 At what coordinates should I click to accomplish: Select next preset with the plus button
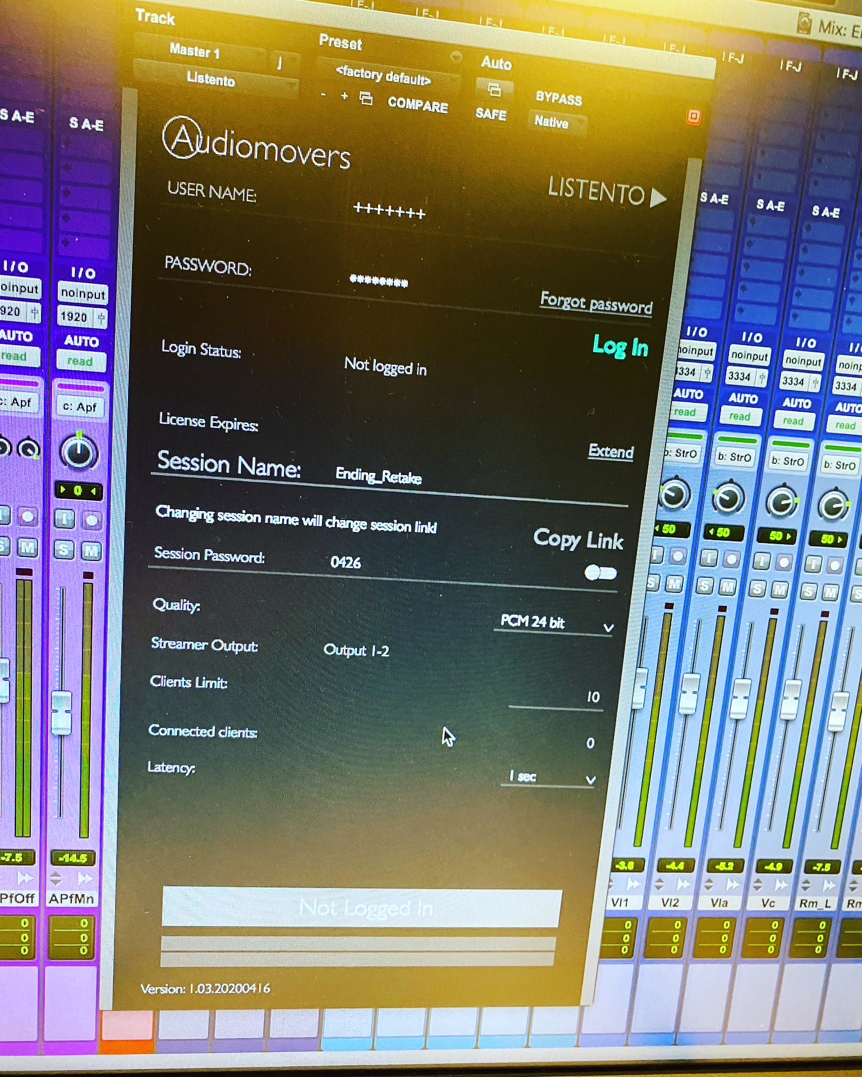[x=344, y=96]
